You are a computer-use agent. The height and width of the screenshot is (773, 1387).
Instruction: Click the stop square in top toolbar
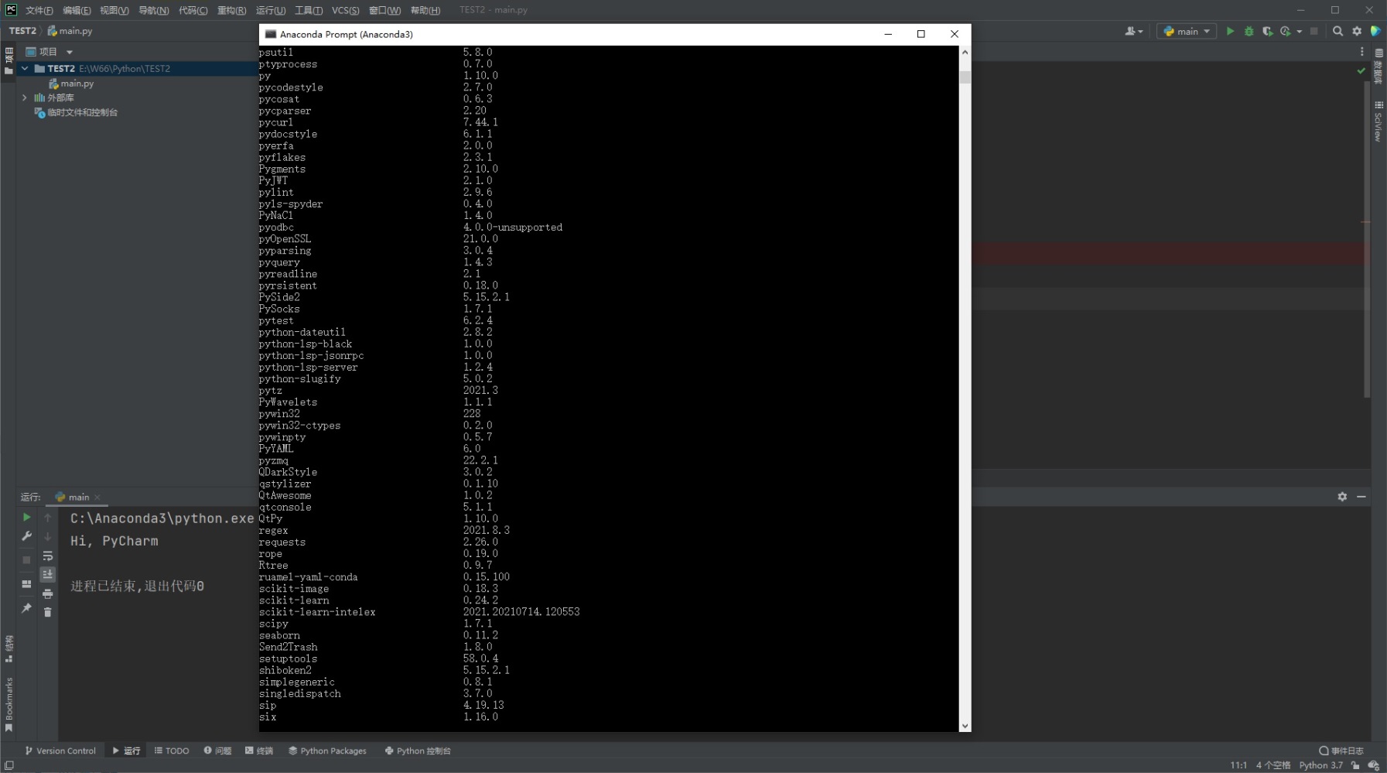tap(1314, 31)
